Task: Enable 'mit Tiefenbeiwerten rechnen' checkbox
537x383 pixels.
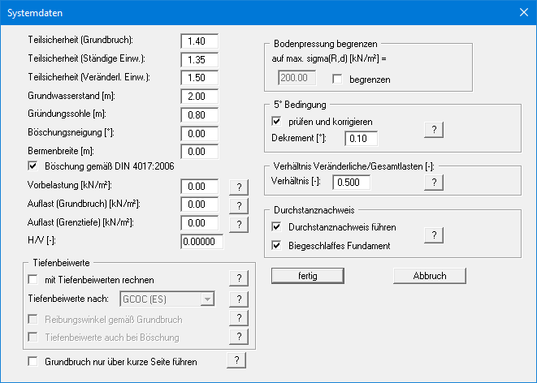Action: [x=33, y=280]
